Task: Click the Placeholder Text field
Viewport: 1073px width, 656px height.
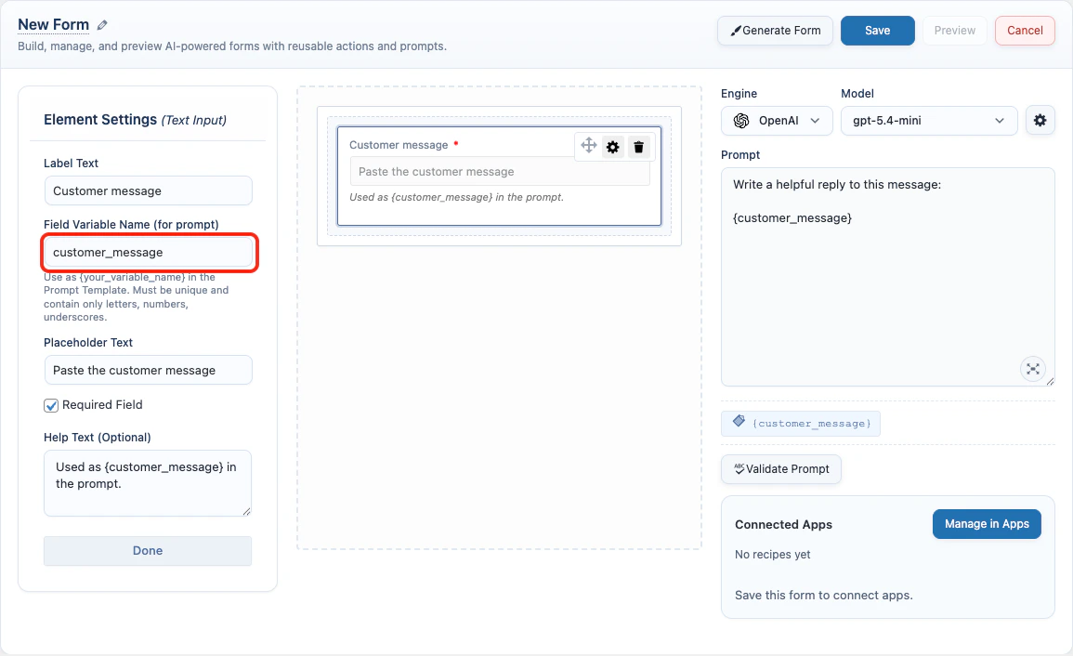Action: (x=148, y=370)
